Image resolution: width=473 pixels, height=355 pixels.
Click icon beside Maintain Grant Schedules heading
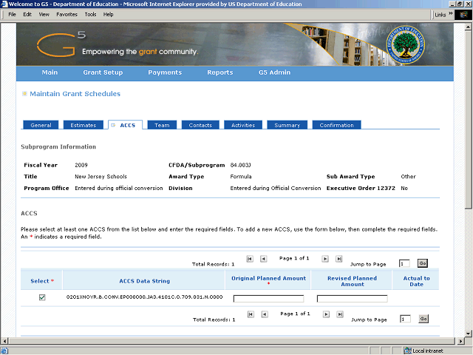click(24, 94)
